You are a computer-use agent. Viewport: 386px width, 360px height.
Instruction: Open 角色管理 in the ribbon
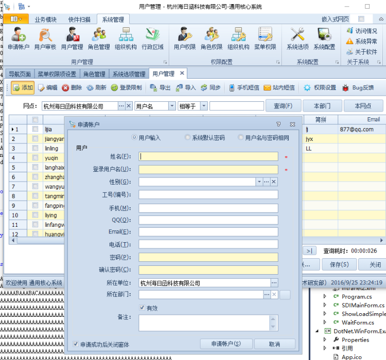99,39
